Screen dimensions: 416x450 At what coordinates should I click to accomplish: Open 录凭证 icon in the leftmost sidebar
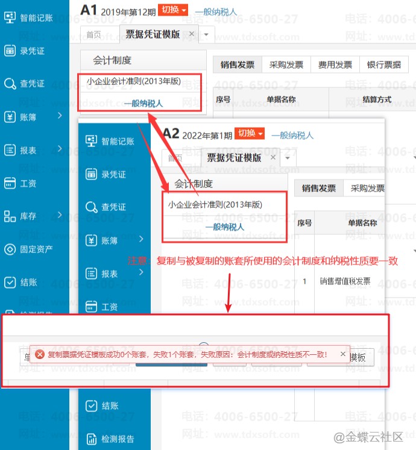(x=10, y=51)
